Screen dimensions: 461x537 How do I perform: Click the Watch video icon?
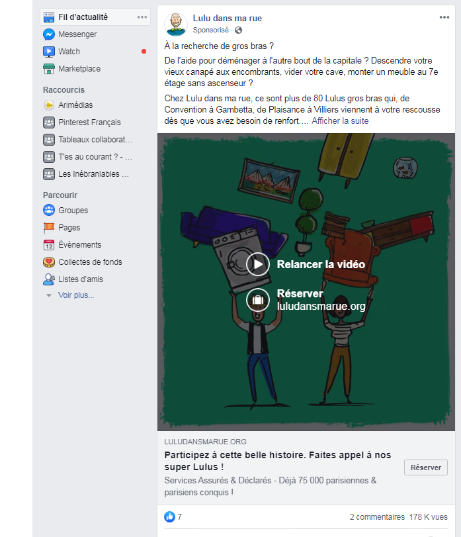pyautogui.click(x=48, y=52)
